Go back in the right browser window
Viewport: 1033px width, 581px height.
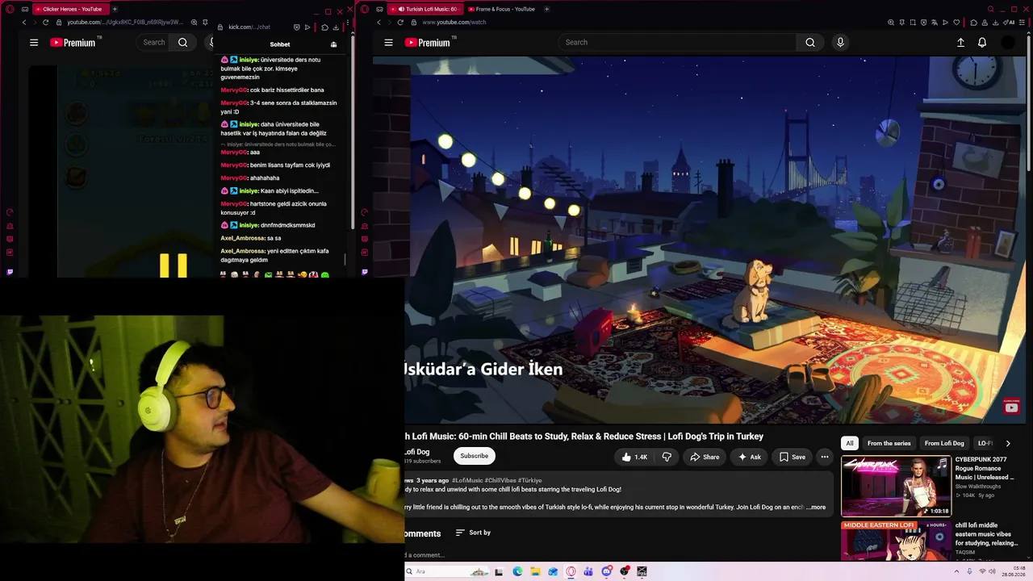(x=378, y=23)
